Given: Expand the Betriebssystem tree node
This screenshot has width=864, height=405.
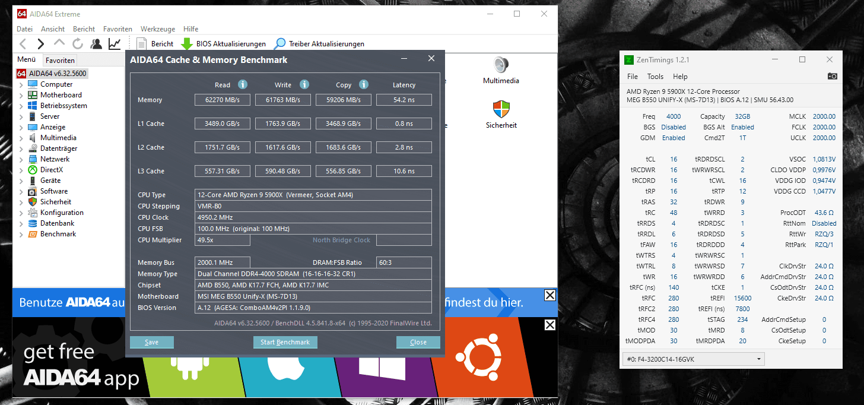Looking at the screenshot, I should tap(21, 106).
